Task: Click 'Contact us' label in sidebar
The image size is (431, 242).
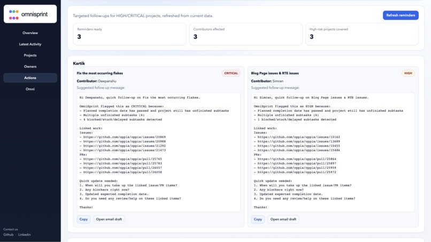Action: point(11,229)
